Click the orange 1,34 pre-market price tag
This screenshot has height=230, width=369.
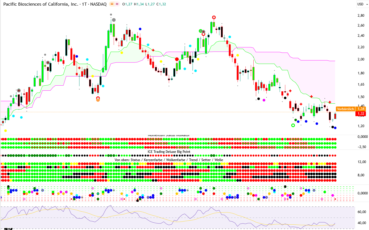coord(361,109)
